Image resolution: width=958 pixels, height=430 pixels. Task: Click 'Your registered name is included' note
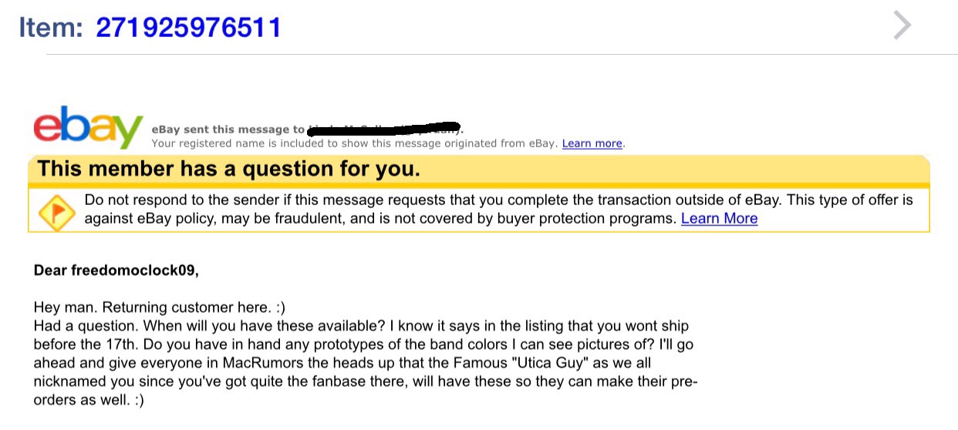click(356, 143)
